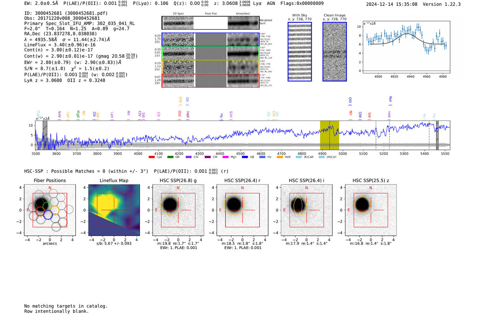This screenshot has height=330, width=485.
Task: Click the MgII magenta legend swatch
Action: (225, 157)
